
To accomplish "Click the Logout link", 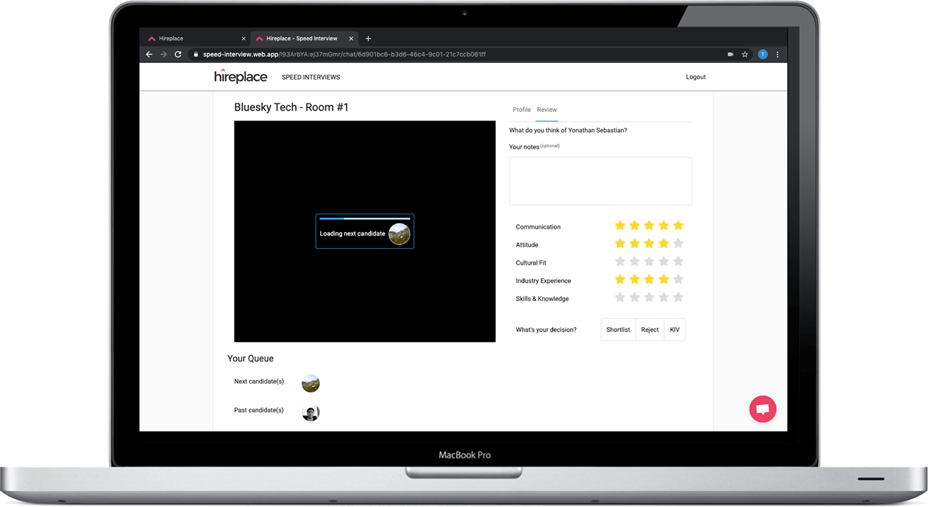I will click(695, 77).
